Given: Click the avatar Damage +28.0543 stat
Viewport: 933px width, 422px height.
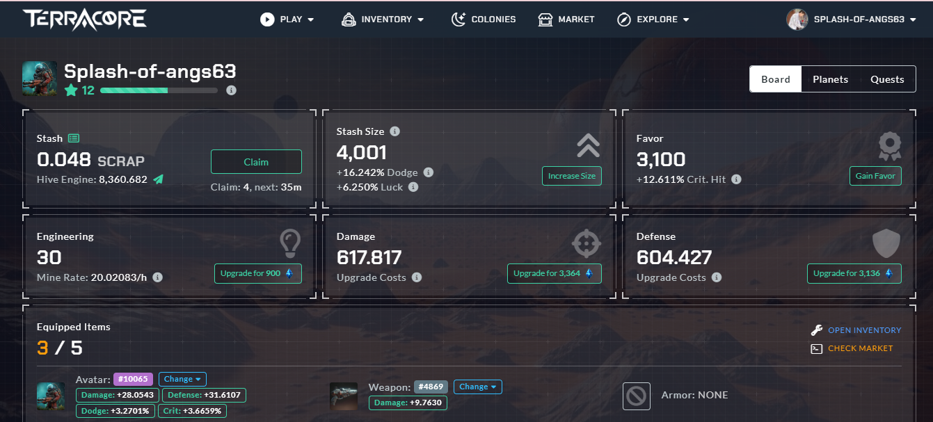Looking at the screenshot, I should pyautogui.click(x=118, y=395).
